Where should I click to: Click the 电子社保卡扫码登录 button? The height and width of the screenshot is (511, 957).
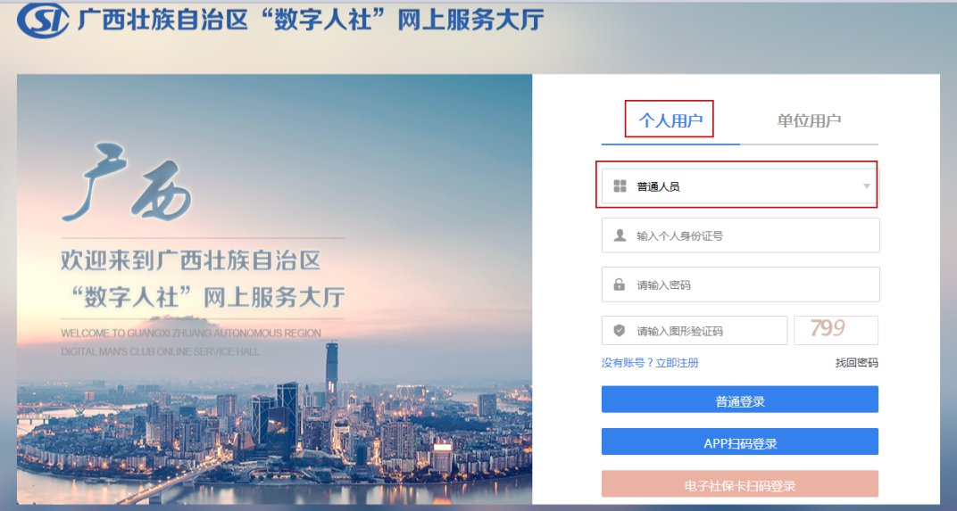pos(740,484)
